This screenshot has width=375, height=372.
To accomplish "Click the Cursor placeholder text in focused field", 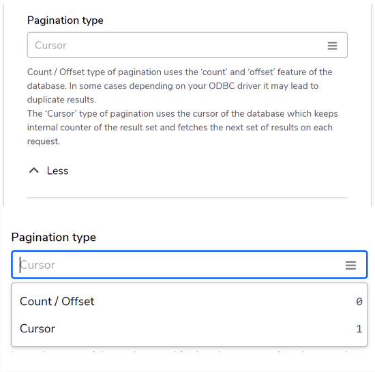I will click(37, 265).
